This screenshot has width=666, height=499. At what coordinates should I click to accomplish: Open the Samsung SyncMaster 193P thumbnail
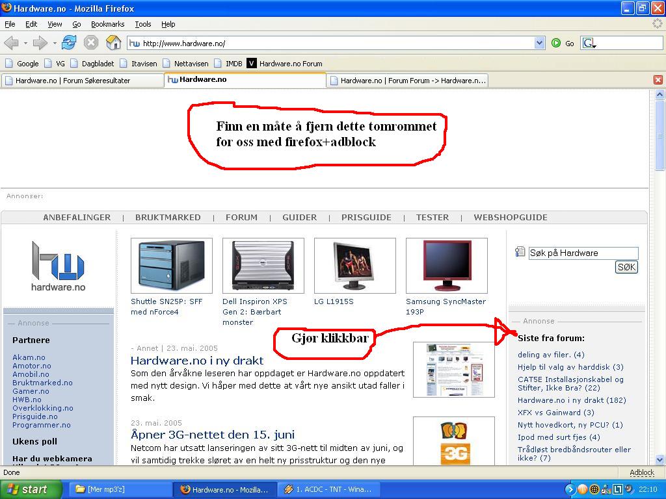(x=447, y=266)
